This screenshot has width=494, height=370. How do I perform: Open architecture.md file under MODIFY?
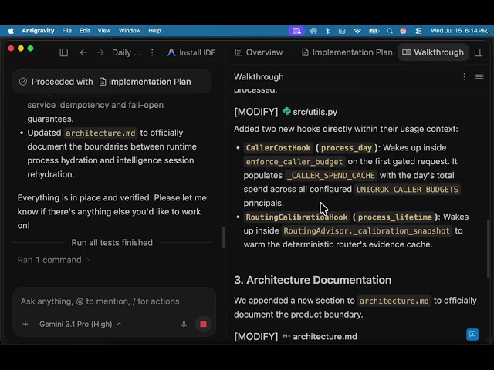coord(325,337)
